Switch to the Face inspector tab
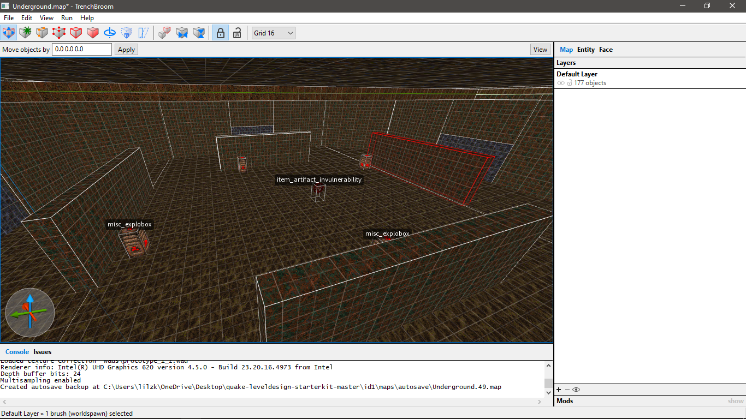 606,50
